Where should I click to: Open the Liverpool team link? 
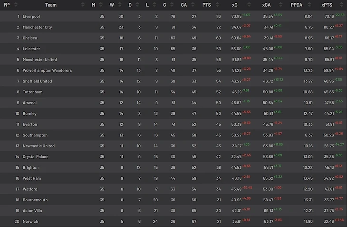[x=31, y=16]
